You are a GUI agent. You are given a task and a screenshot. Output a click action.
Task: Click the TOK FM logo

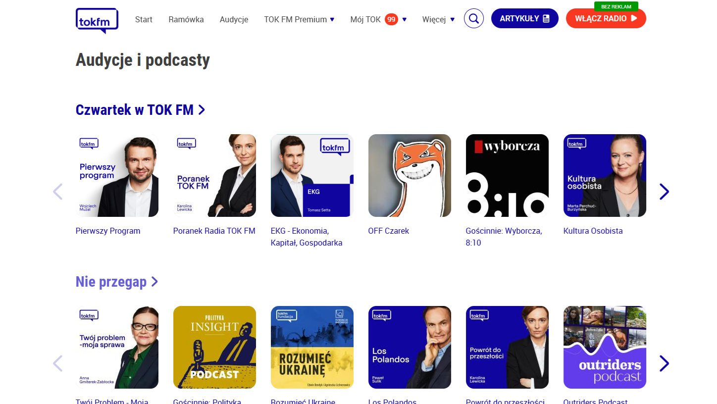point(97,20)
